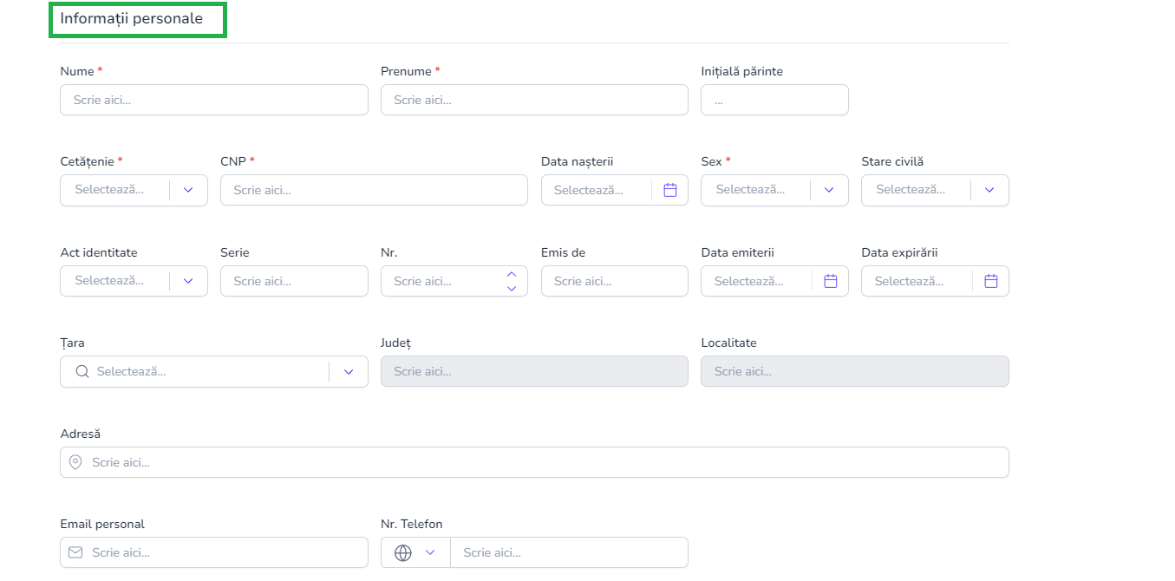Click the globe icon in Nr. Telefon
Screen dimensions: 1175x581
click(403, 552)
